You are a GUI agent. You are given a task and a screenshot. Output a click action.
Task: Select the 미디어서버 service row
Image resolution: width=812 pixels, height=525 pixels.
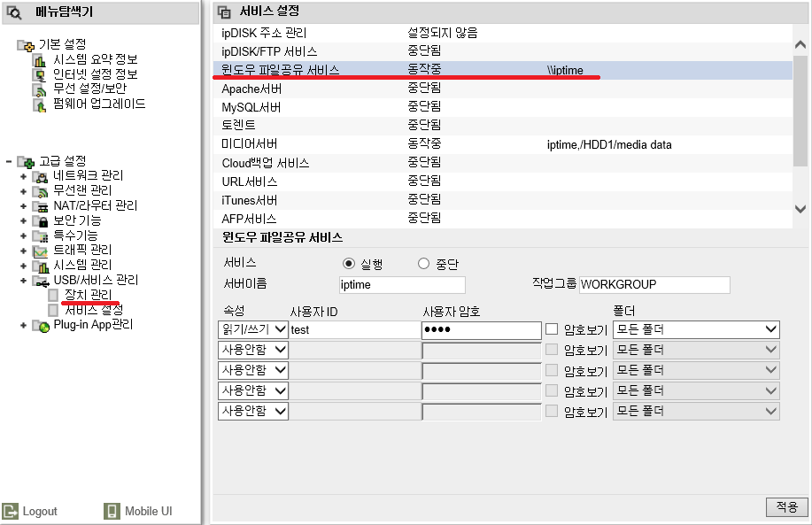coord(503,144)
